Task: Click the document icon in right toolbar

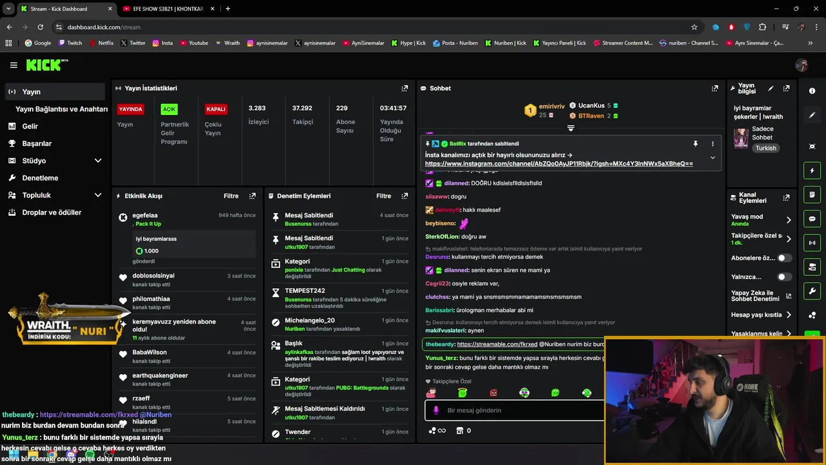Action: click(x=812, y=194)
